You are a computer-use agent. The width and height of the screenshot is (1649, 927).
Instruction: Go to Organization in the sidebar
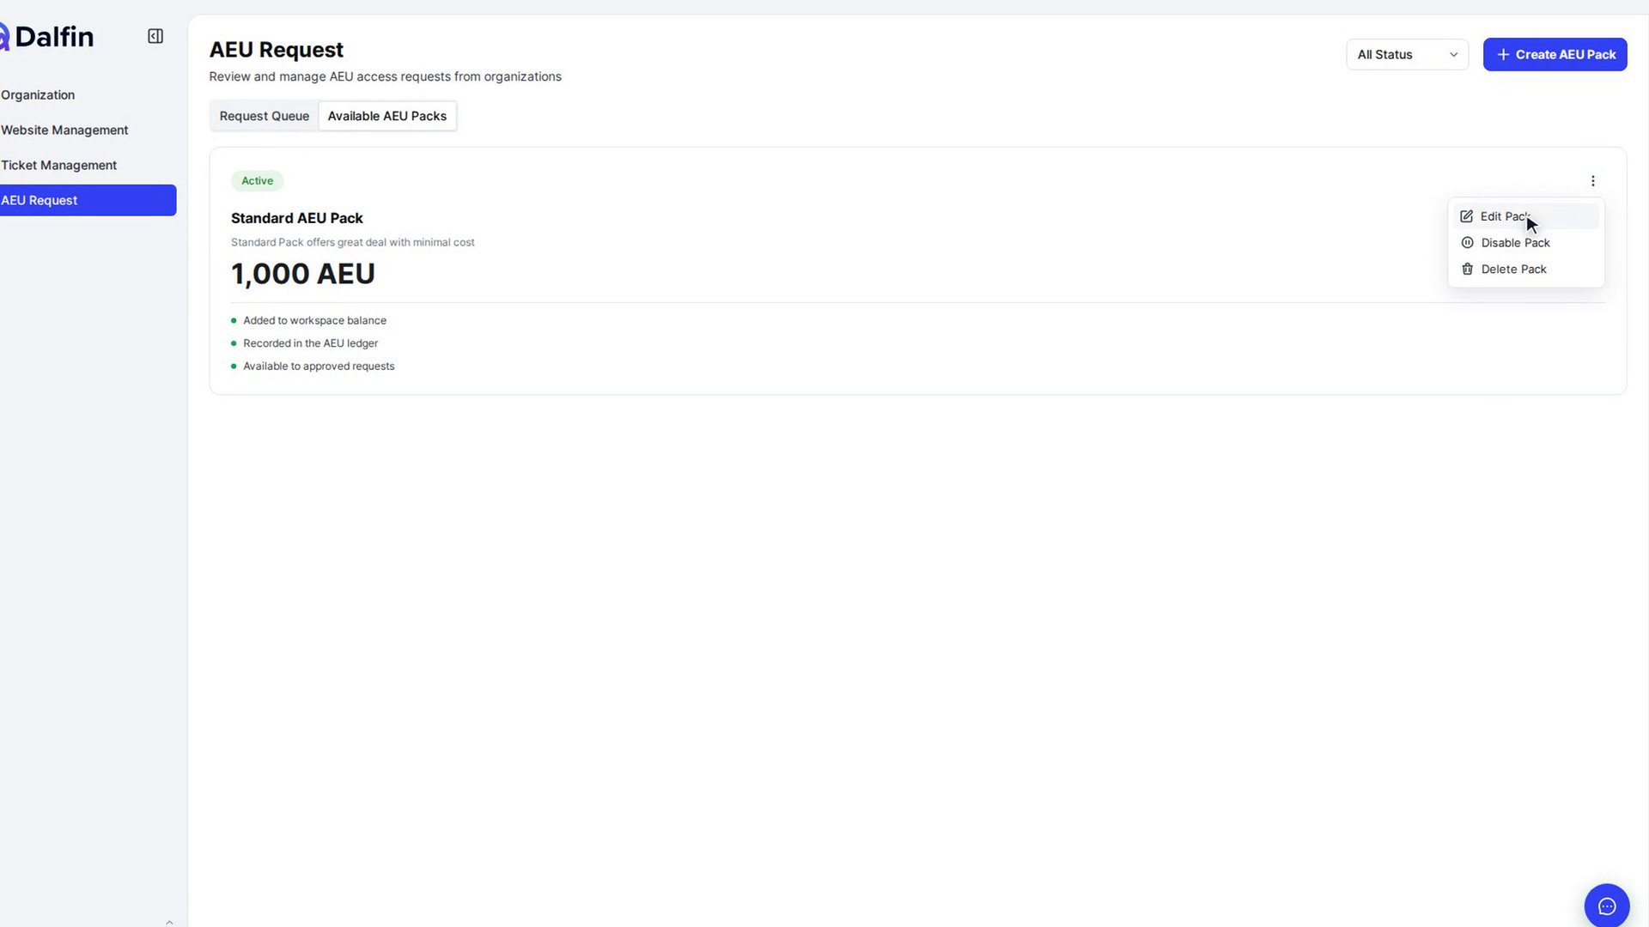click(38, 95)
